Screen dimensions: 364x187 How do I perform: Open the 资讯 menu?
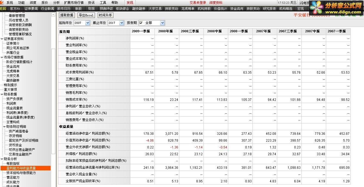pos(91,3)
